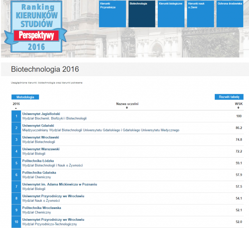
Task: Click Międzyuczelniany Wydział Biotechnologii faculty text
Action: coord(101,130)
